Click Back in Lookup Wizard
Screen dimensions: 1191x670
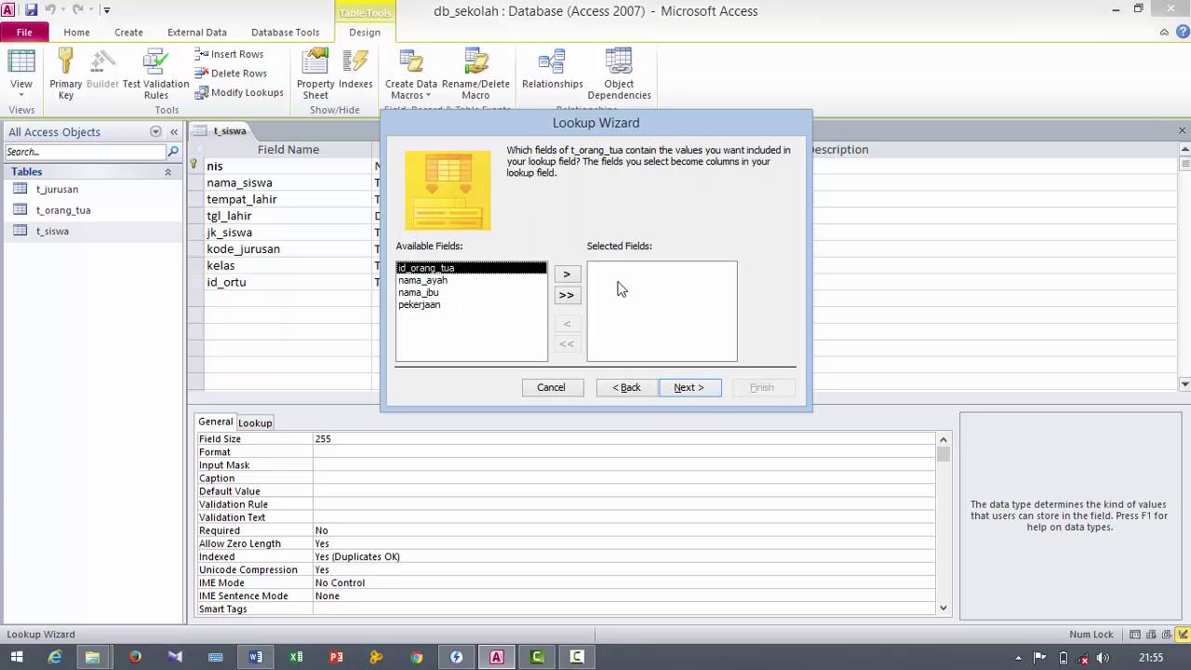626,387
